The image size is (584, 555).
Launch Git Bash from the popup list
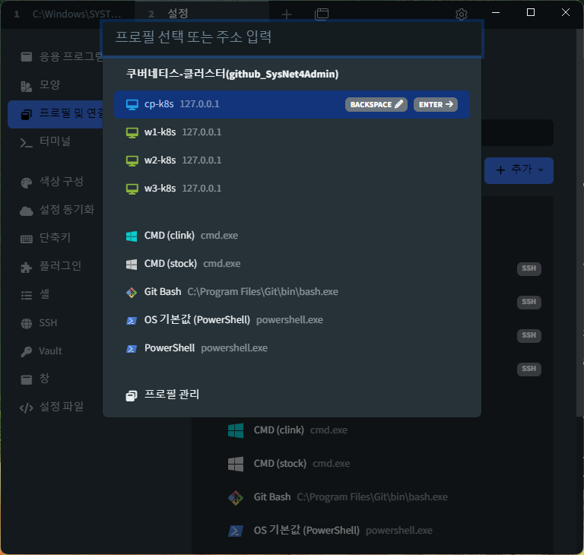[x=292, y=292]
